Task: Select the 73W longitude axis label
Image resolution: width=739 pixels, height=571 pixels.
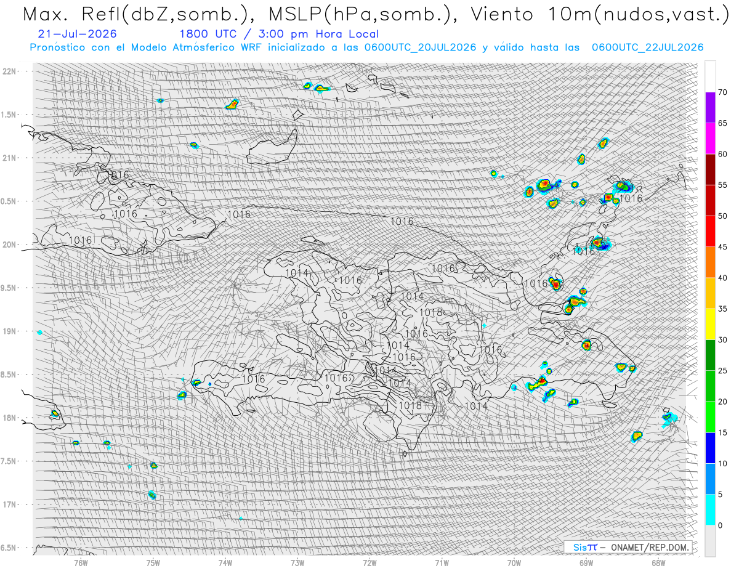Action: click(297, 562)
